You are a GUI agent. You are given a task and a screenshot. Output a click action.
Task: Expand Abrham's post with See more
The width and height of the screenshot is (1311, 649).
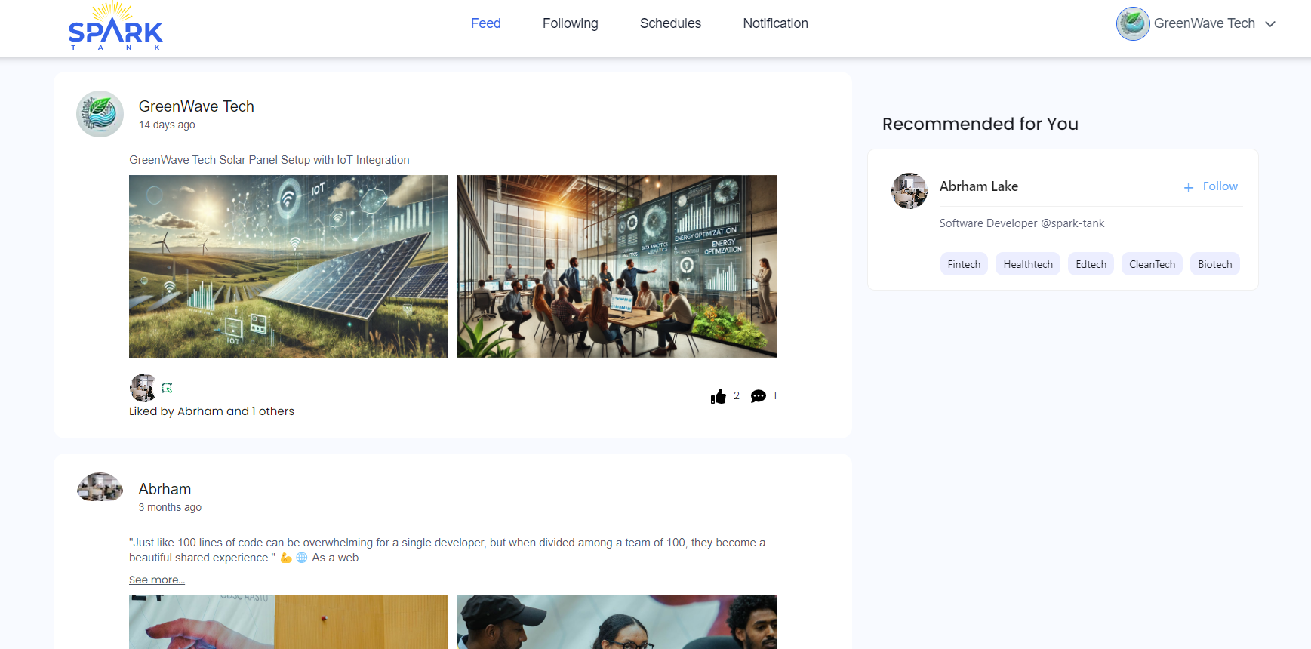pyautogui.click(x=156, y=580)
